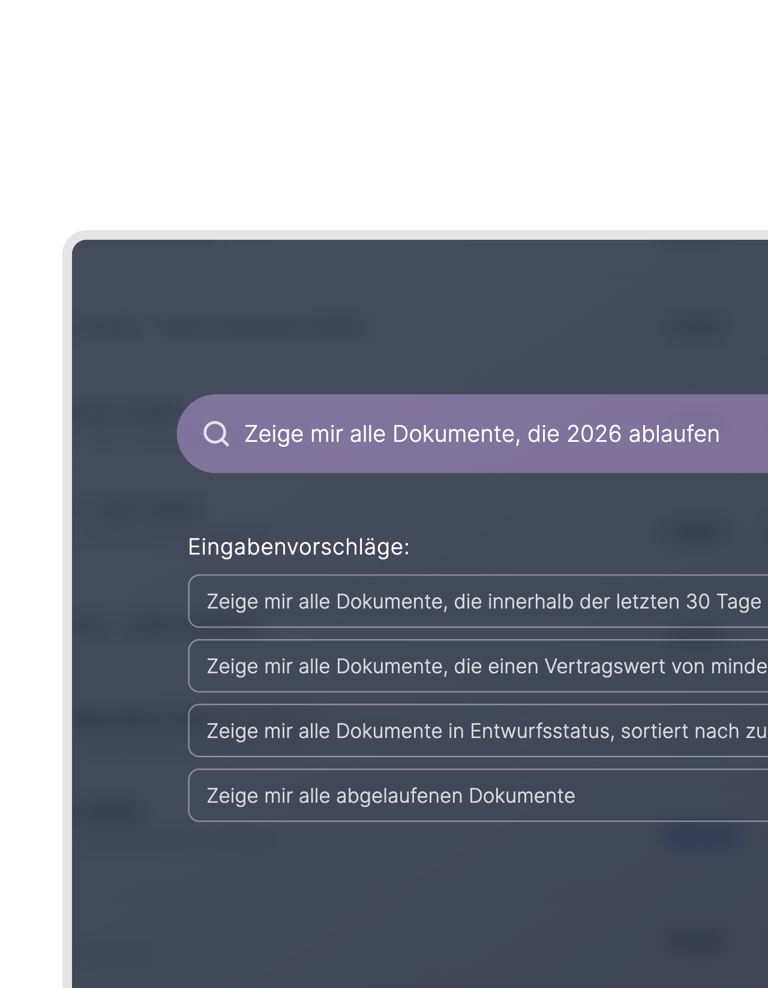Choose the Vertragswert suggestion
This screenshot has height=988, width=768.
coord(478,666)
